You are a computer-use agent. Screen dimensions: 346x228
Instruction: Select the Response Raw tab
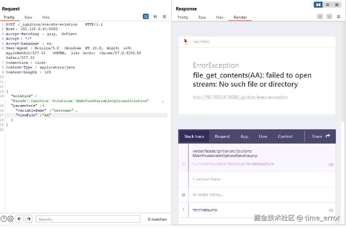point(202,17)
